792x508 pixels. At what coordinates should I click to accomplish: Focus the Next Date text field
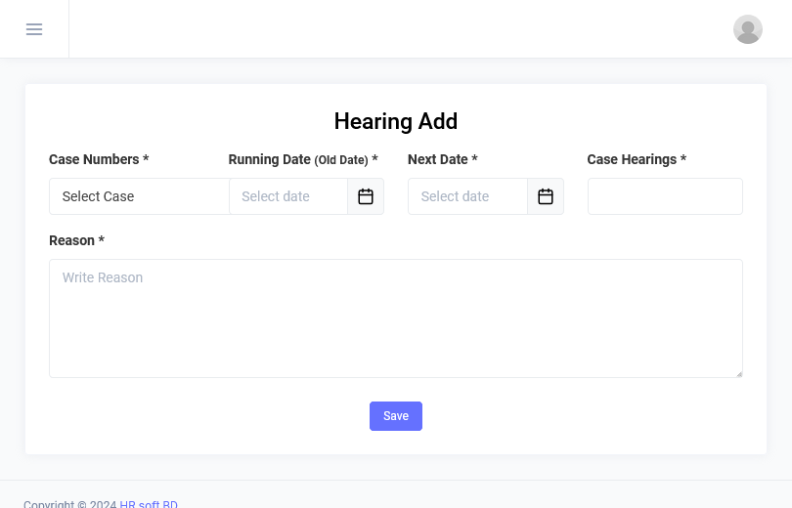tap(467, 196)
